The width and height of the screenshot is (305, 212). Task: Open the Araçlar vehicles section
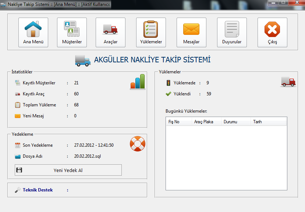pos(110,32)
